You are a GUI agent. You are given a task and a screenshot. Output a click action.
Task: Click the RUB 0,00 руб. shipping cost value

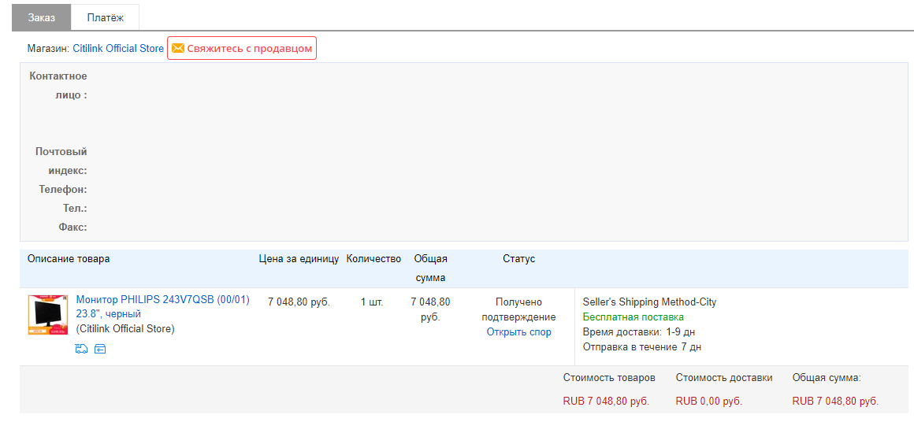tap(709, 401)
